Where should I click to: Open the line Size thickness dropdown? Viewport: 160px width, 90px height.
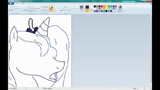(81, 9)
